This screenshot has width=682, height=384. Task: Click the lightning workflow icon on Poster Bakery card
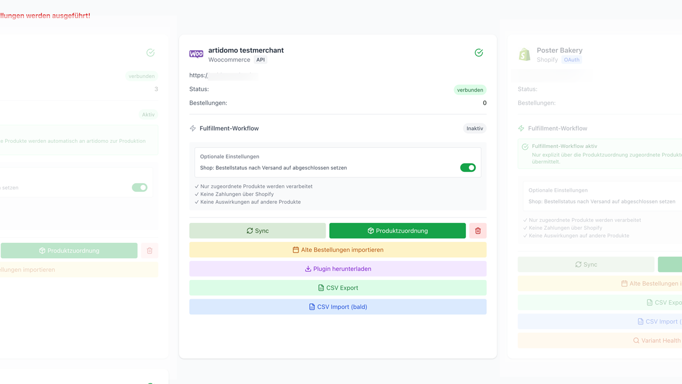coord(521,129)
